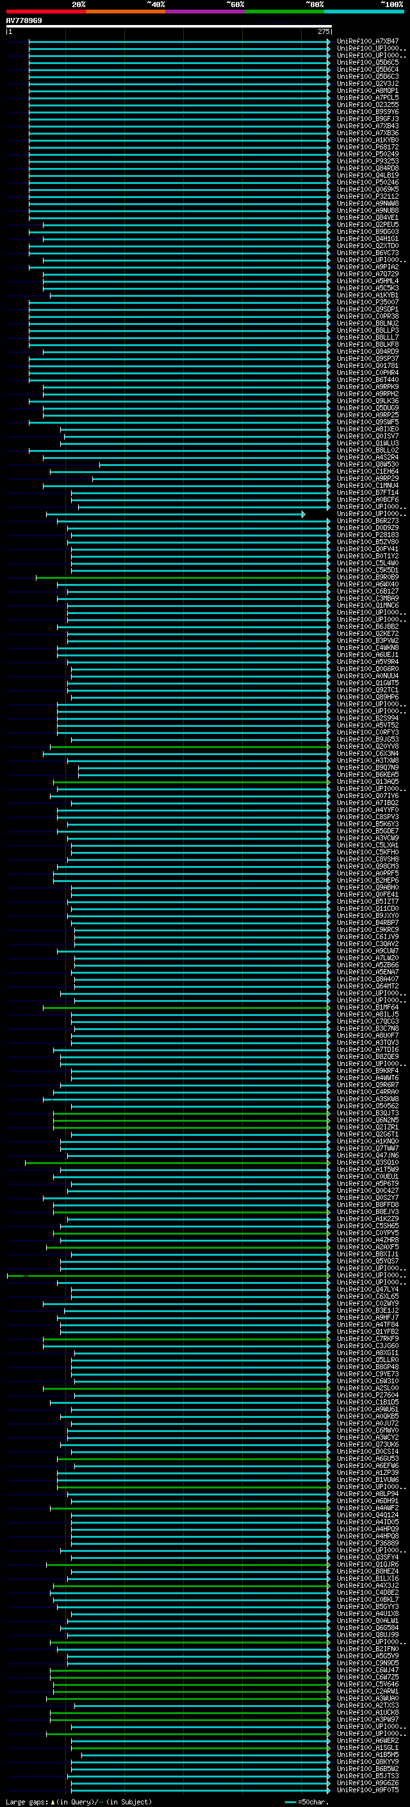Click green alignment bar of UniRef100_B9R0B9

click(182, 578)
